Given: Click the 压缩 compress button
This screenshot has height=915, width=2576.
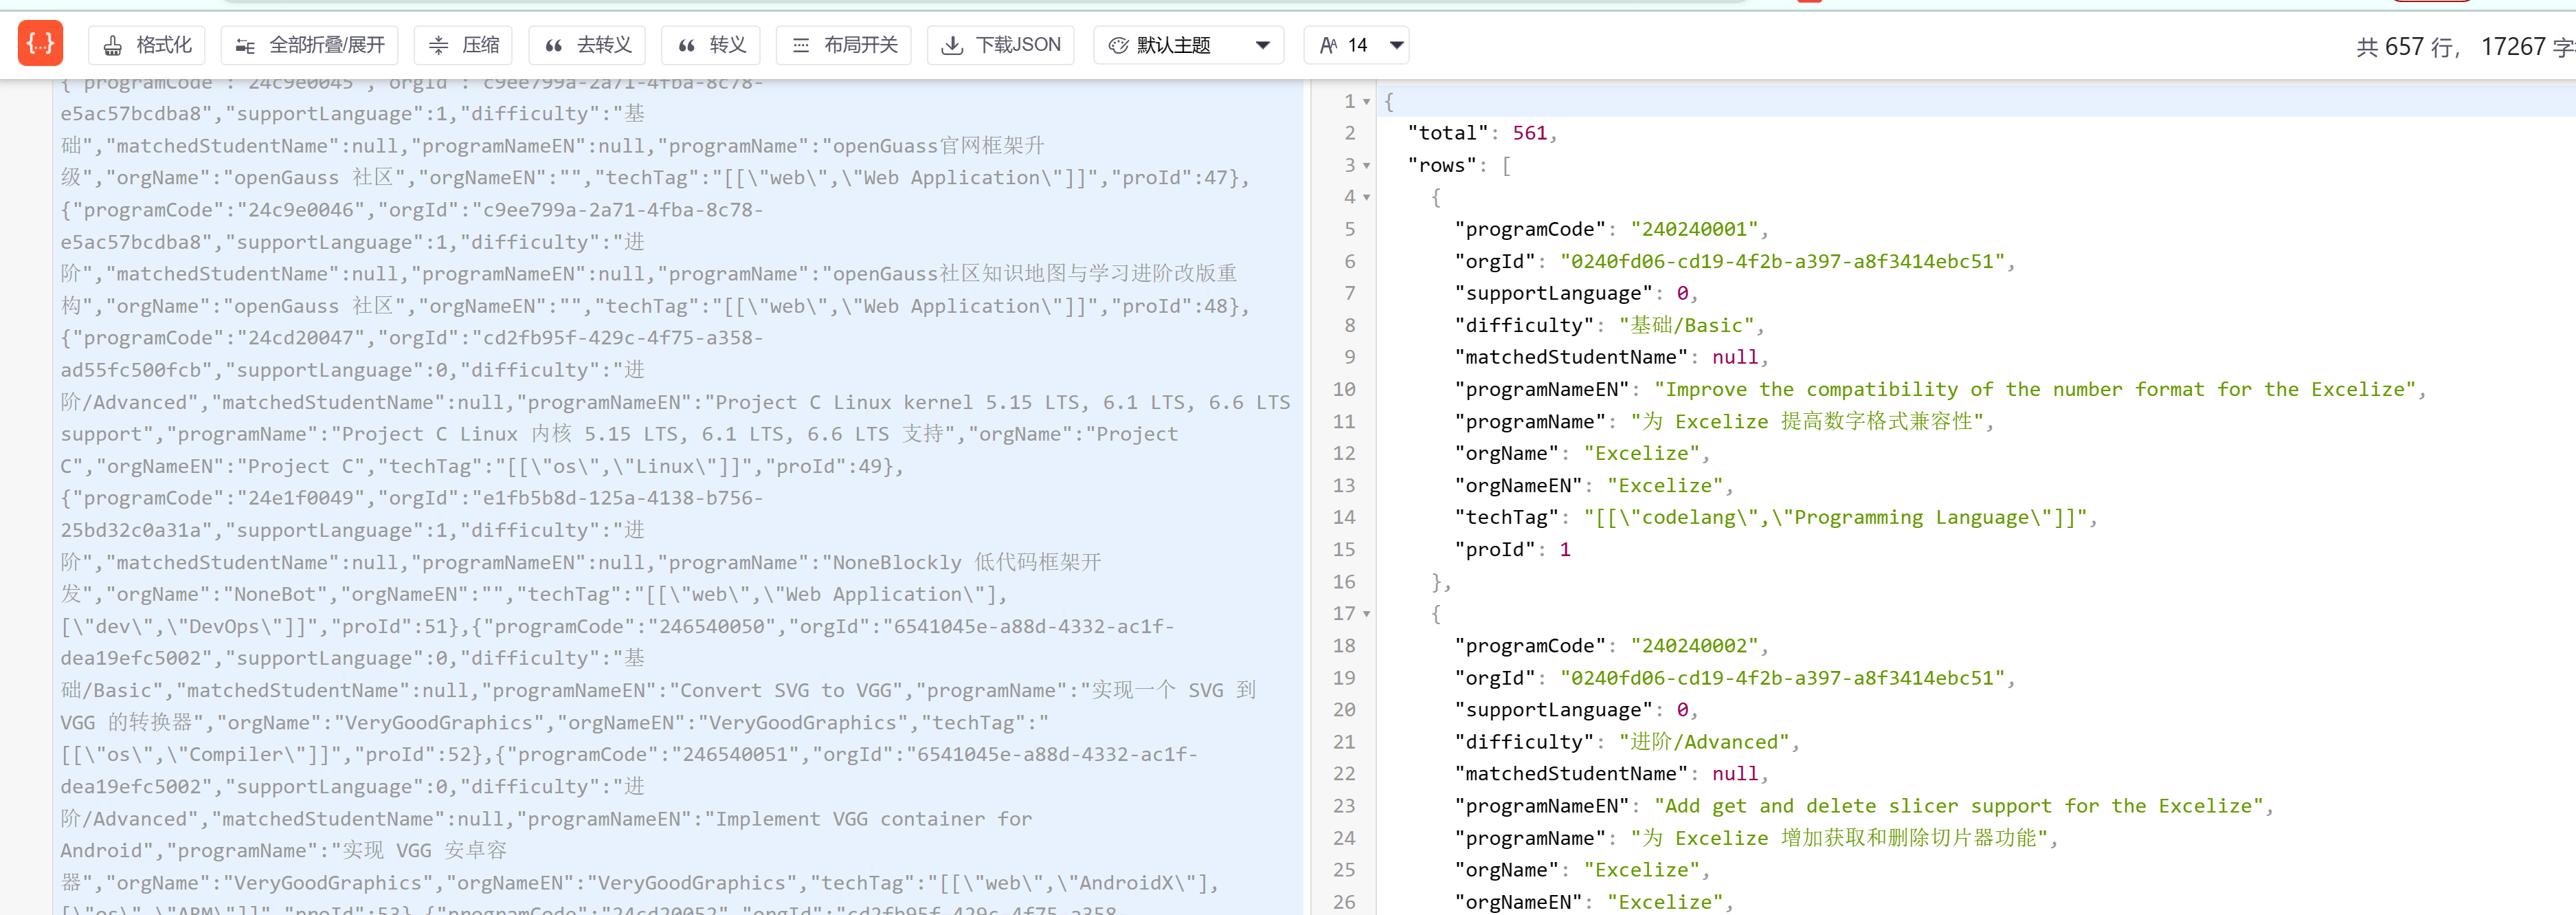Looking at the screenshot, I should (463, 45).
